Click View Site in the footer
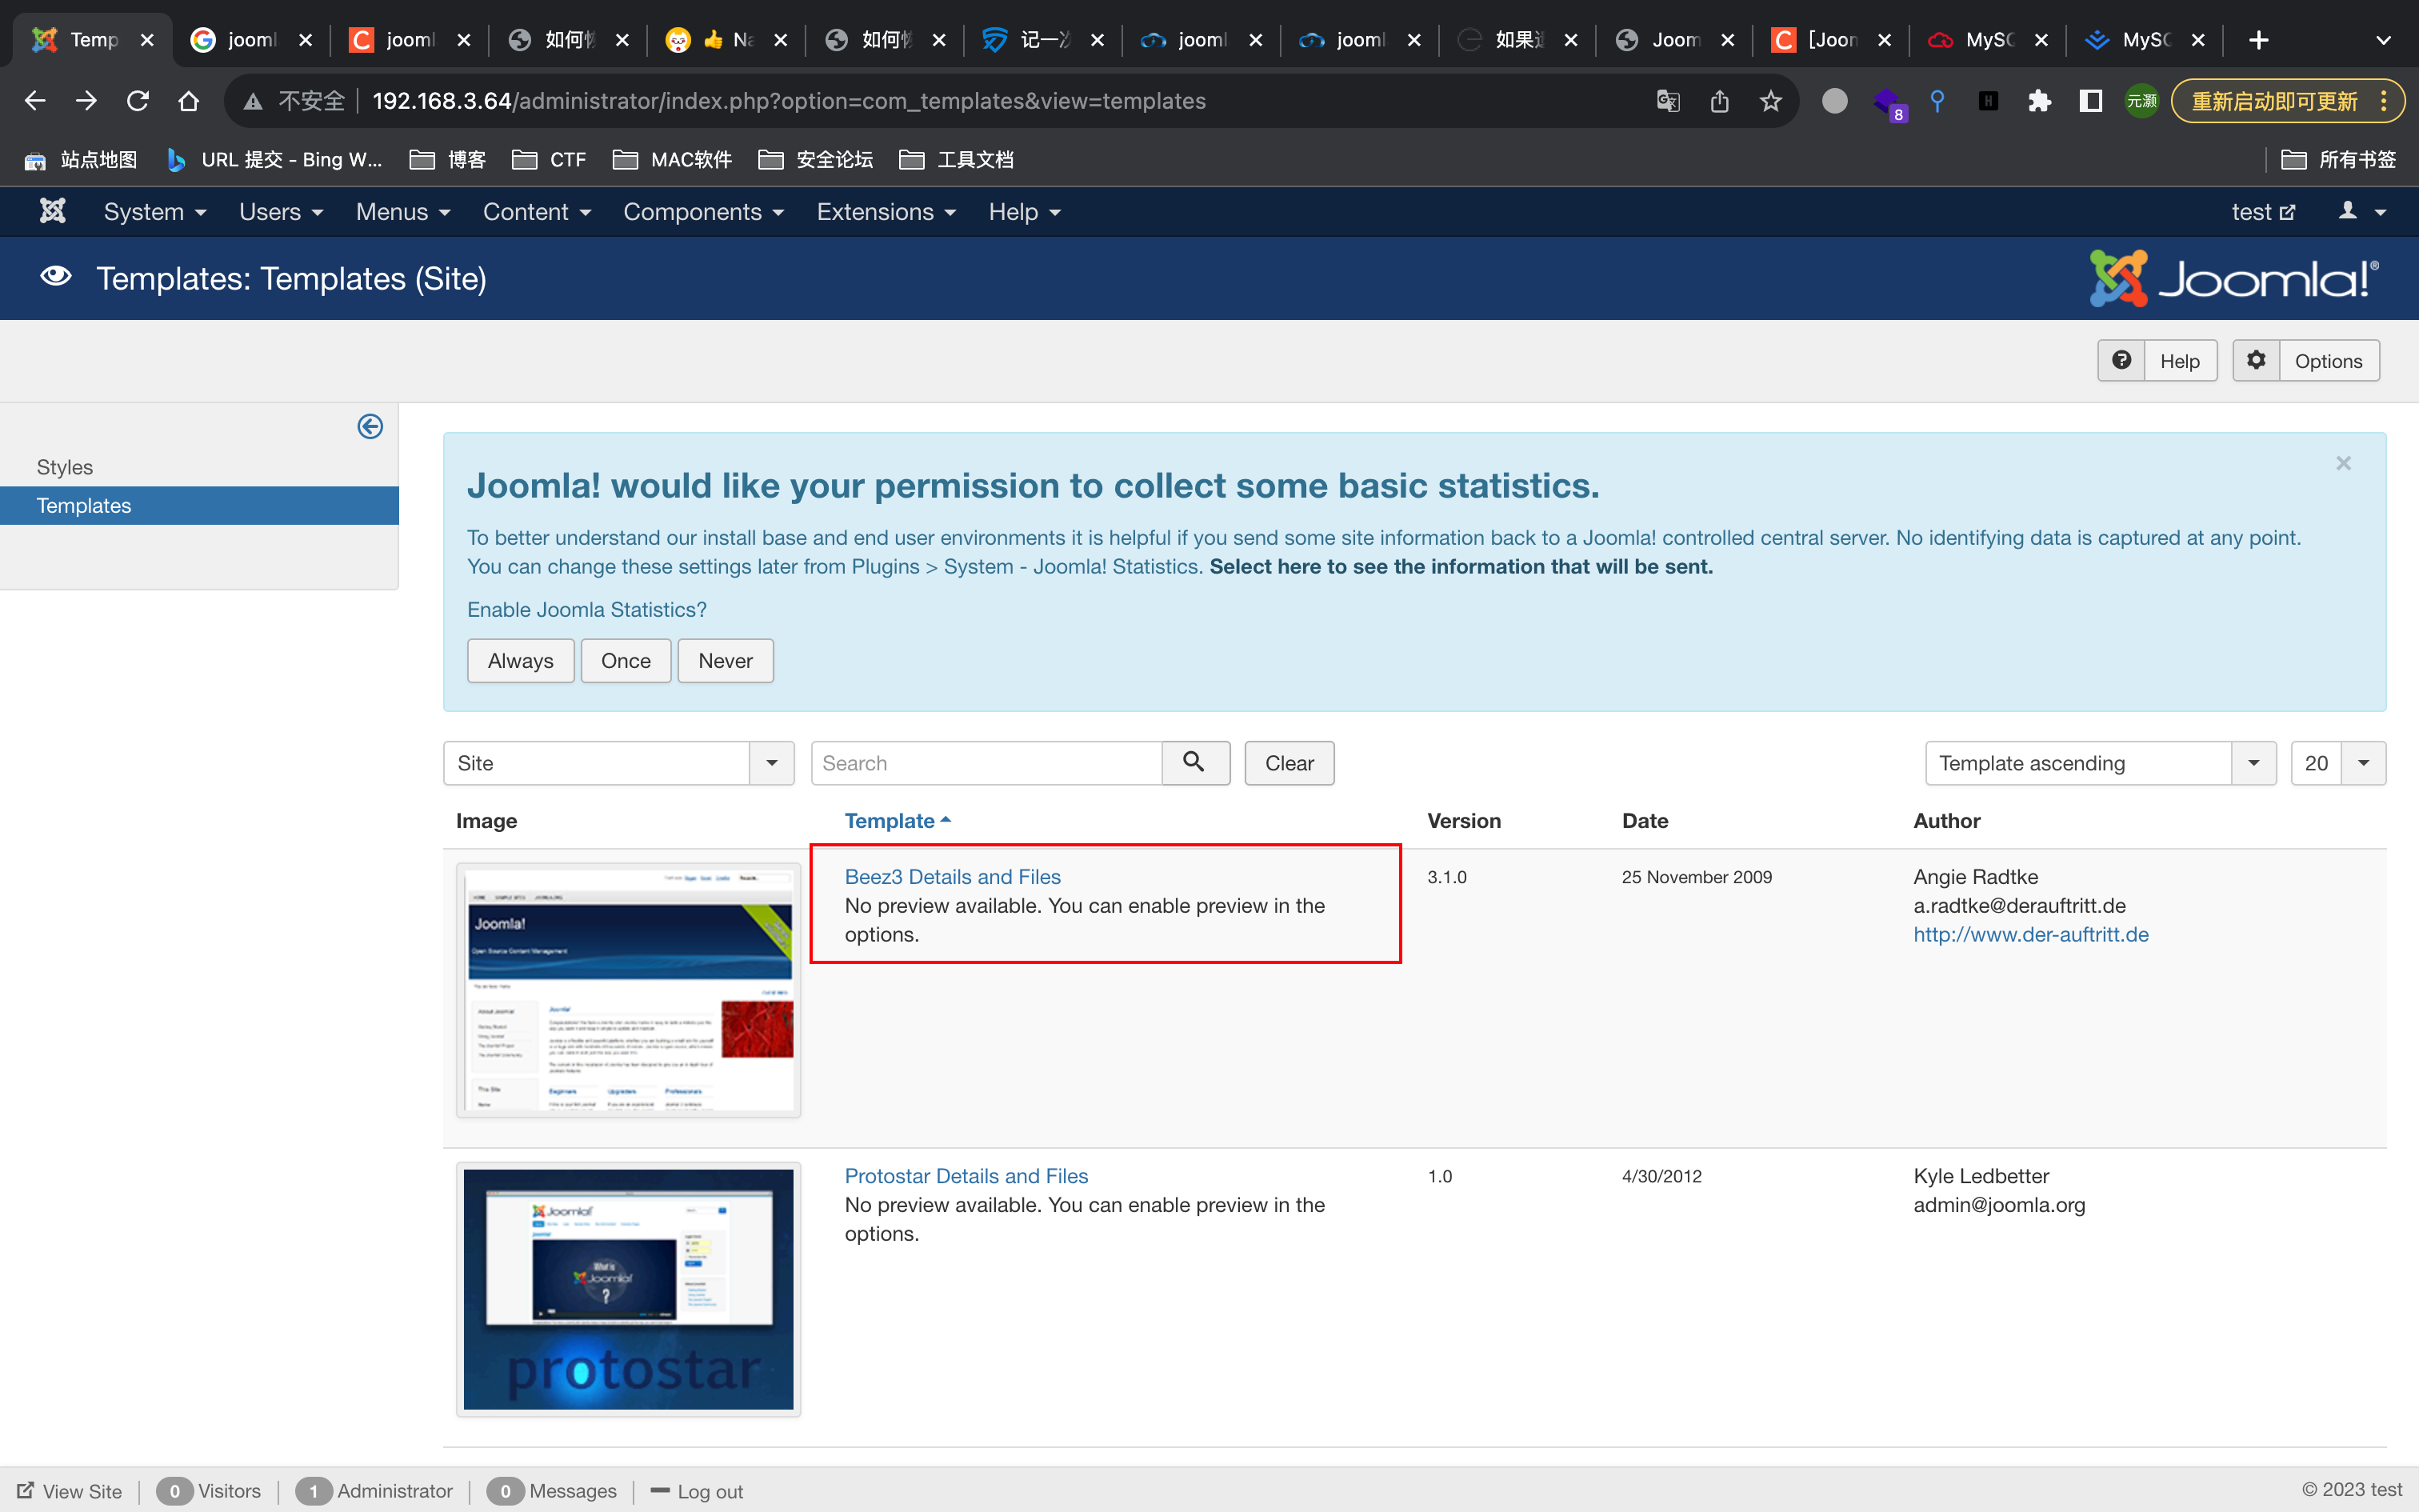The width and height of the screenshot is (2419, 1512). (70, 1491)
